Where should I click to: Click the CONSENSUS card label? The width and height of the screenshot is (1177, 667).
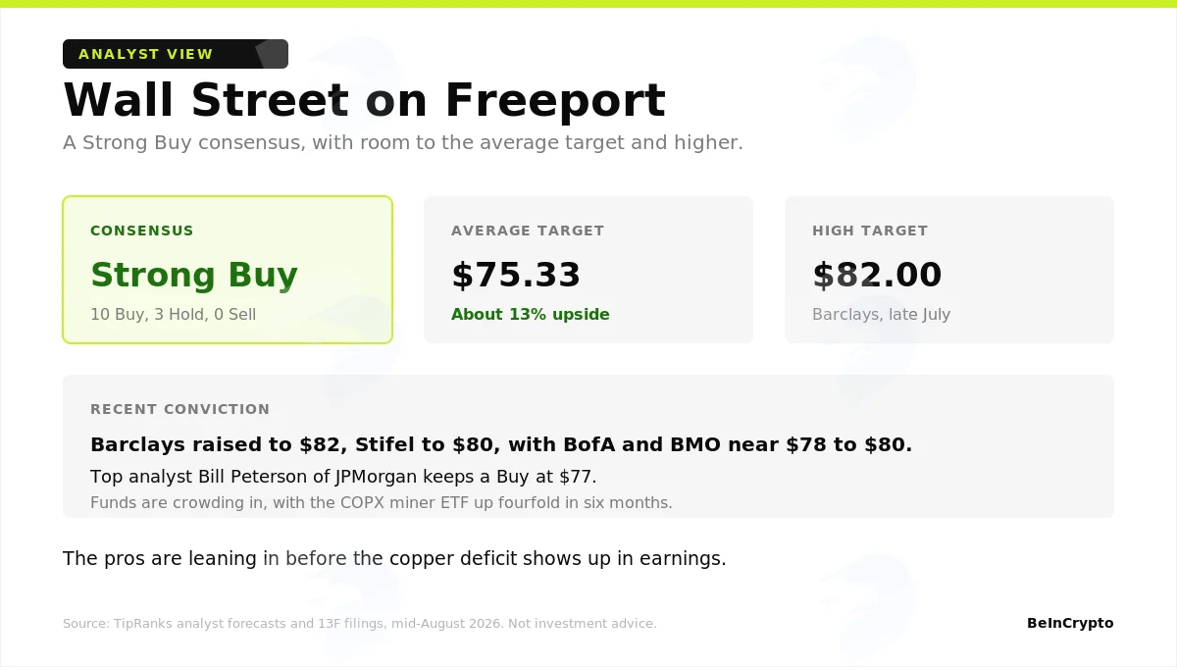(142, 231)
